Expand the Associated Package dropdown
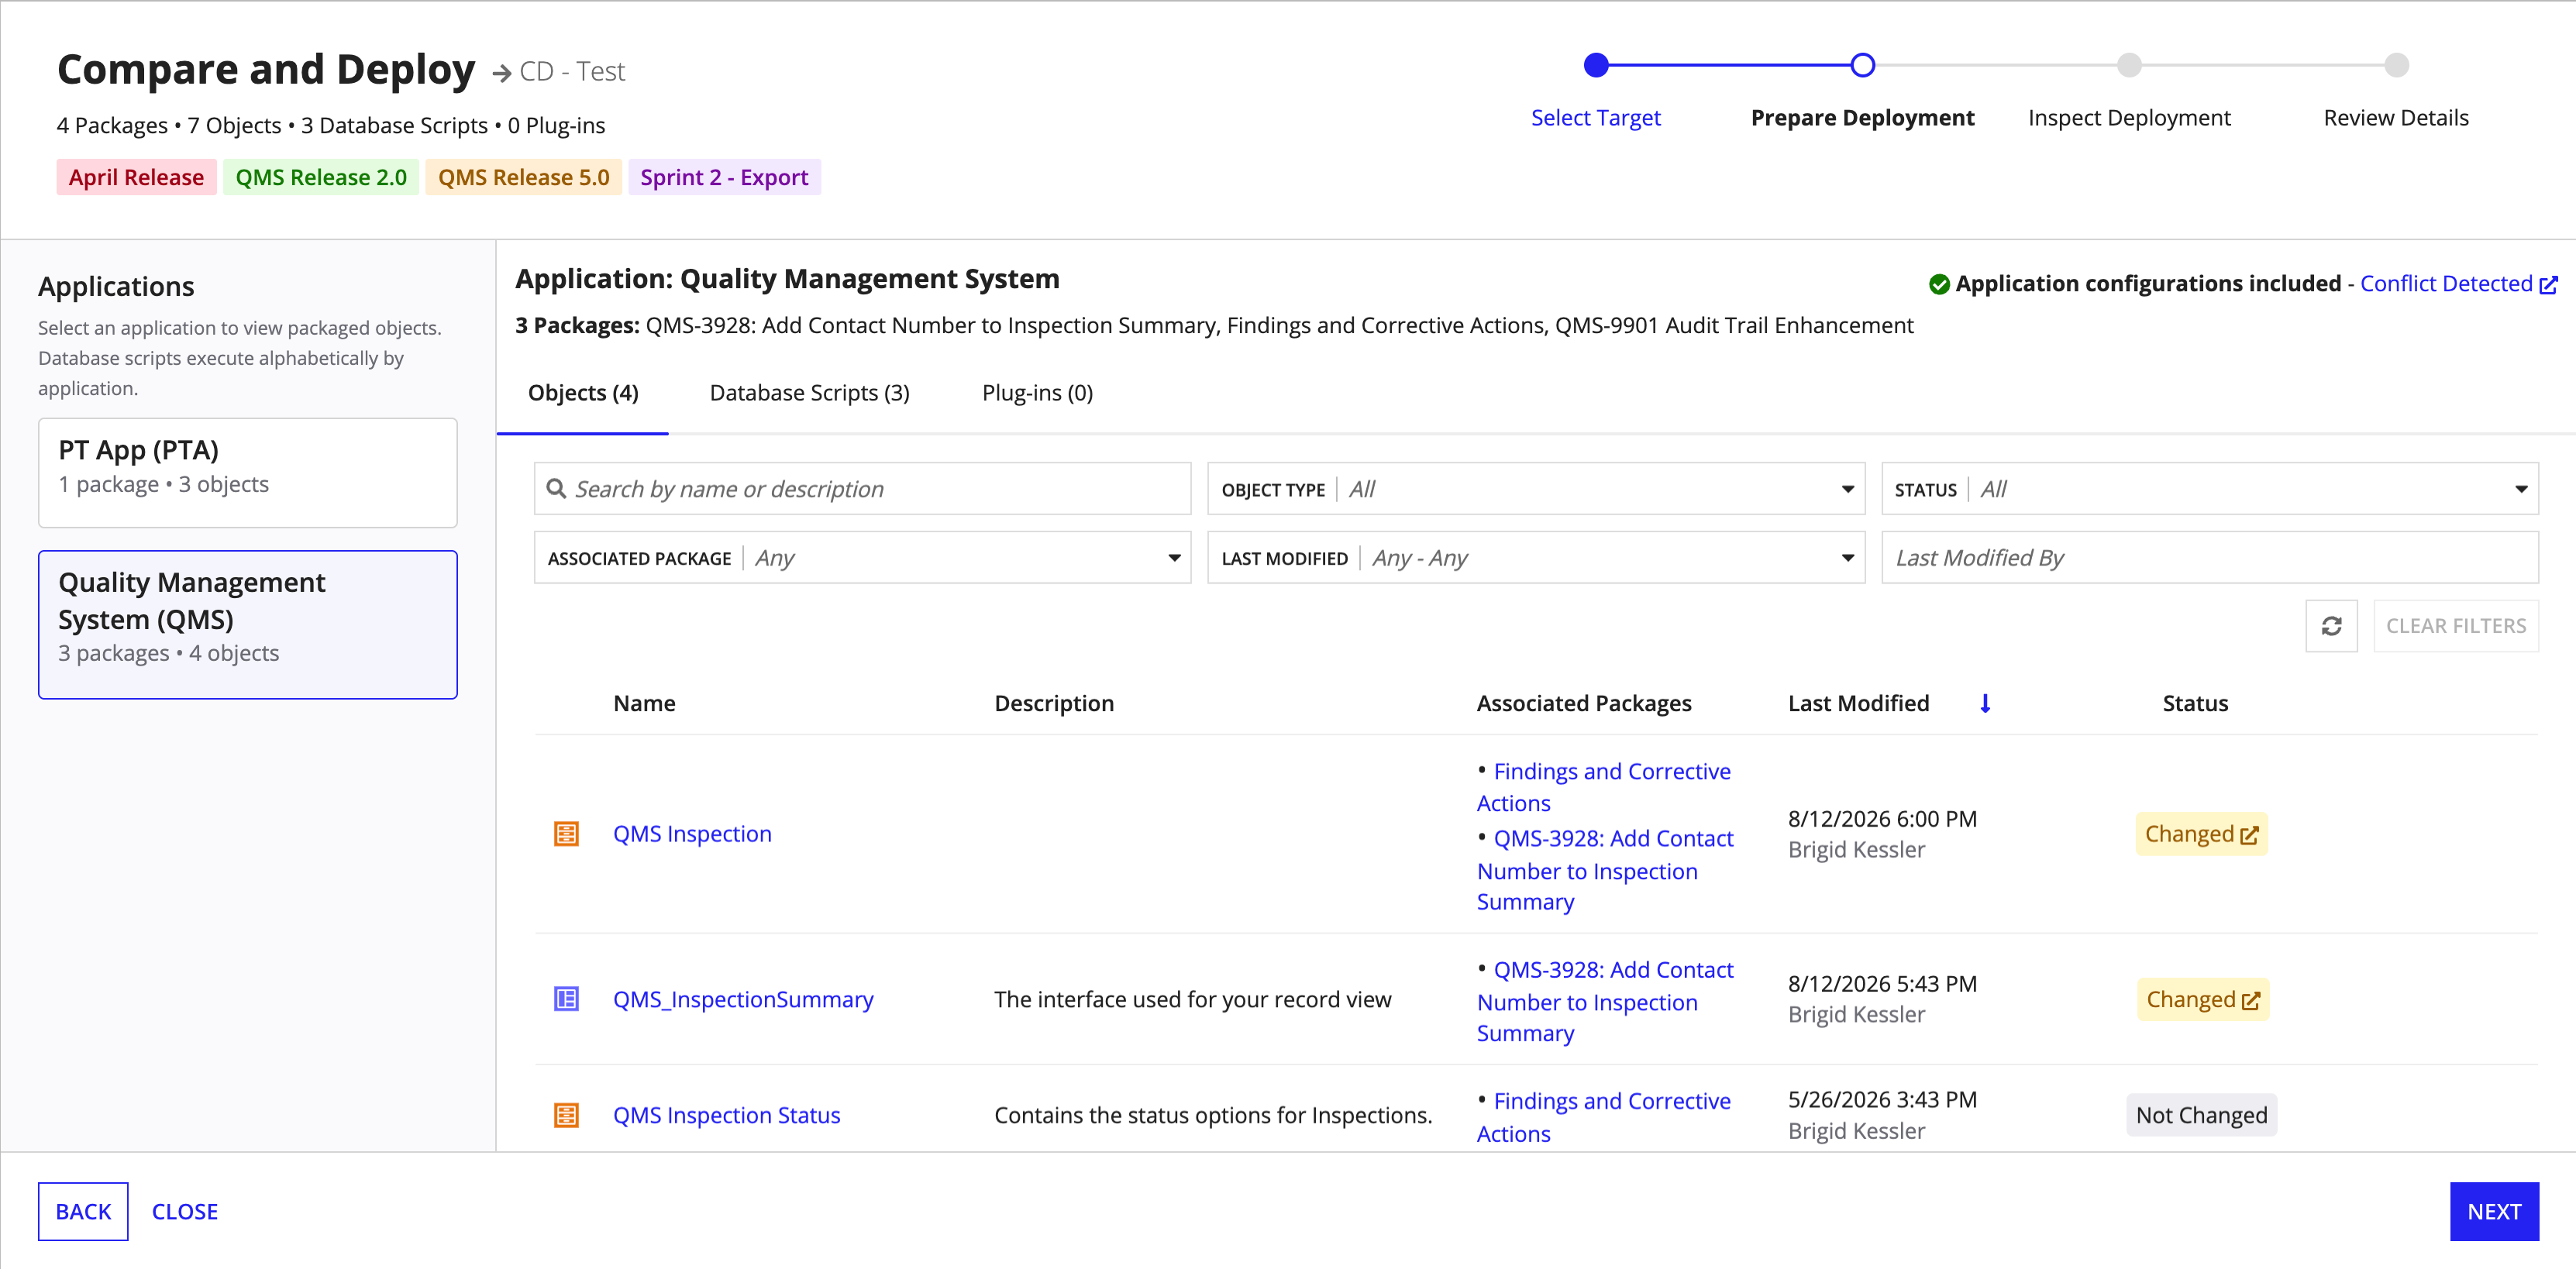This screenshot has width=2576, height=1269. 862,558
